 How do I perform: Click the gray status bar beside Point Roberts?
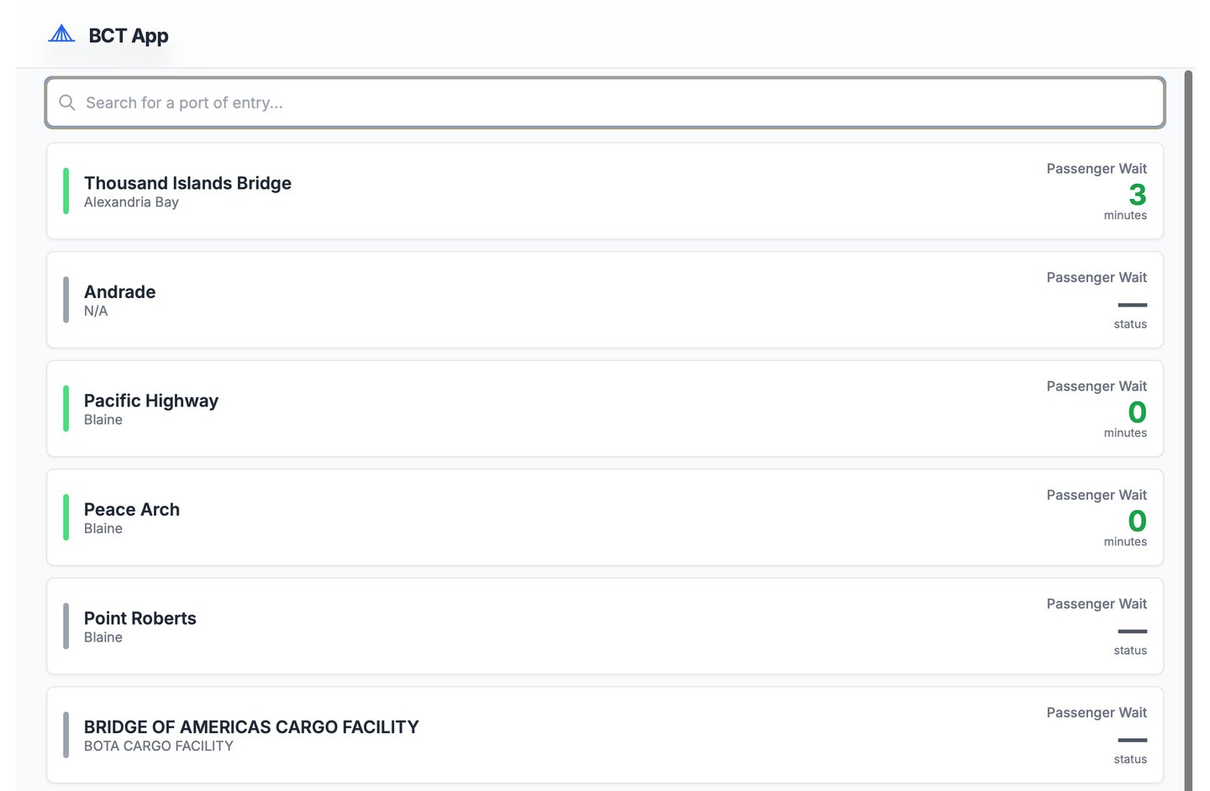[x=66, y=626]
